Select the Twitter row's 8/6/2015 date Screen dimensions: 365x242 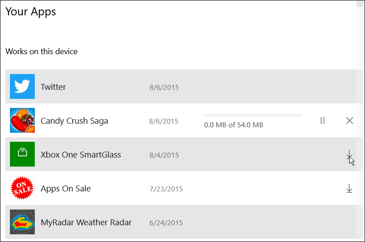tap(164, 88)
